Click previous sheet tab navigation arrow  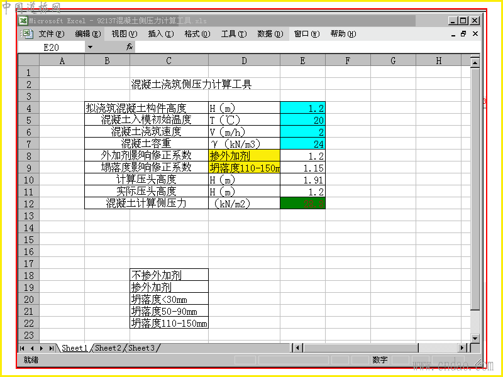pos(32,348)
